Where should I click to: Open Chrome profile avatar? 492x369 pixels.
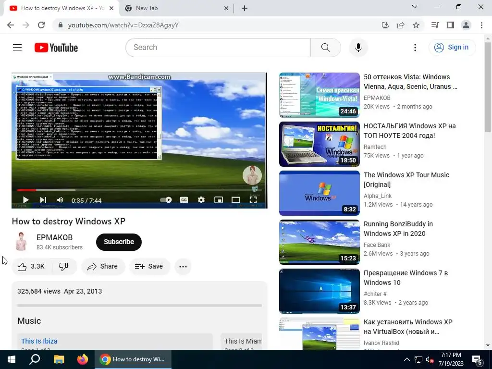coord(466,25)
